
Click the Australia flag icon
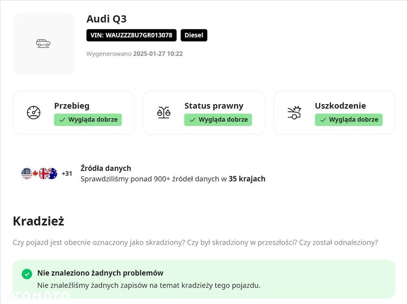pos(52,173)
